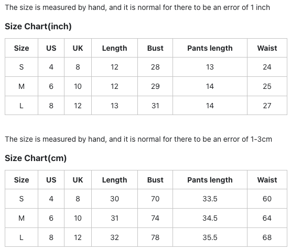This screenshot has height=251, width=291.
Task: Click pants length value 35.5
Action: point(210,237)
